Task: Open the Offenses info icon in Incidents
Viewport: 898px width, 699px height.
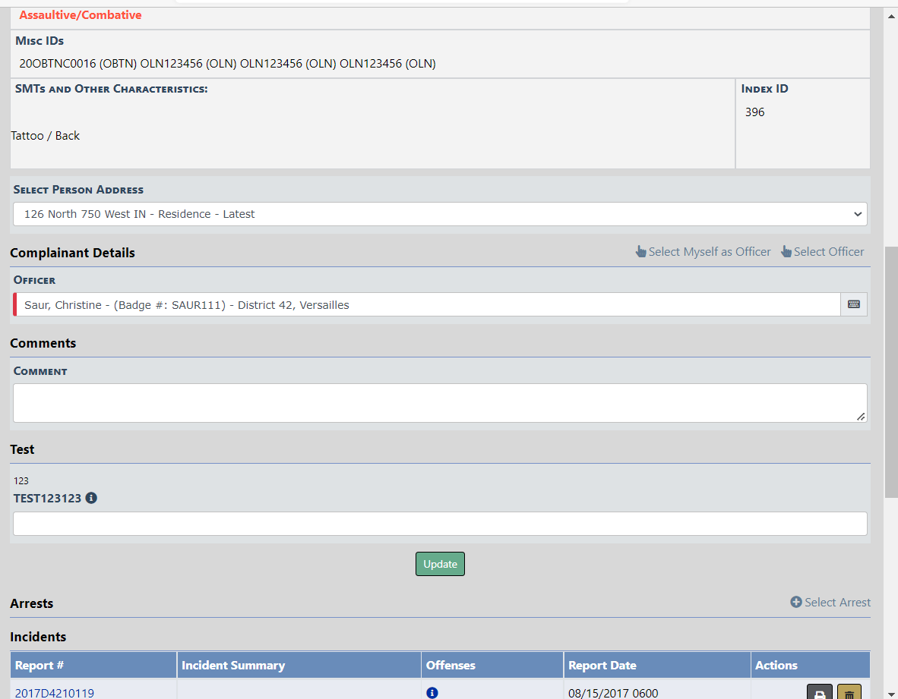Action: click(x=432, y=692)
